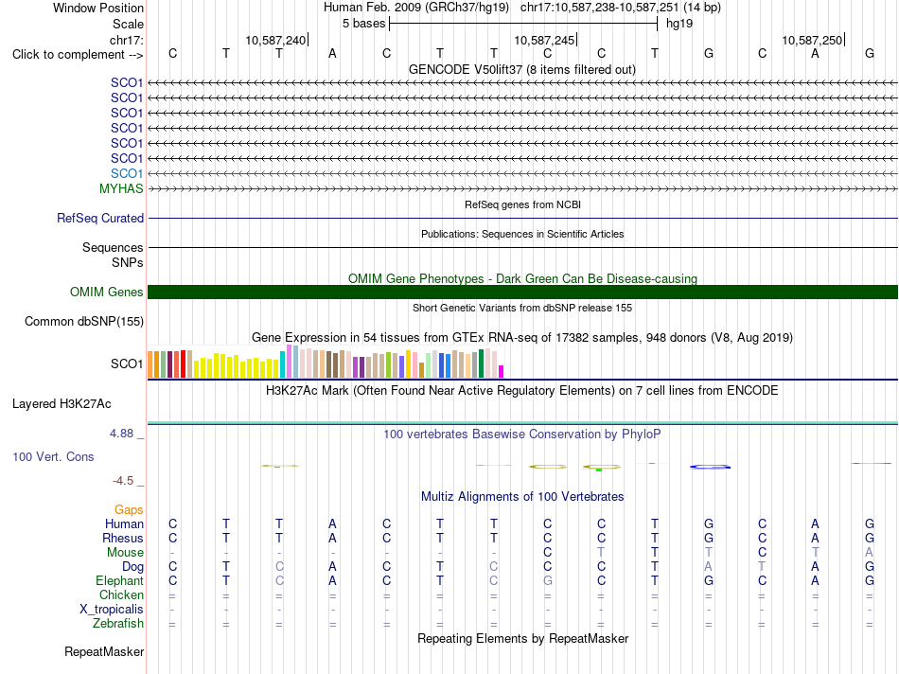Click the magenta bar in GTEx expression chart
Image resolution: width=899 pixels, height=674 pixels.
coord(501,372)
